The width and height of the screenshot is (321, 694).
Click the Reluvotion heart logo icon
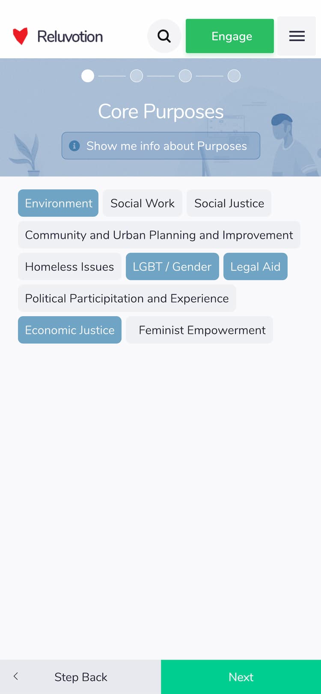pyautogui.click(x=20, y=36)
